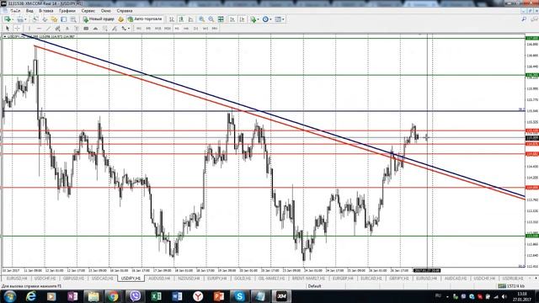Click the Default profile in status bar
Screen dimensions: 539x303
(x=314, y=286)
